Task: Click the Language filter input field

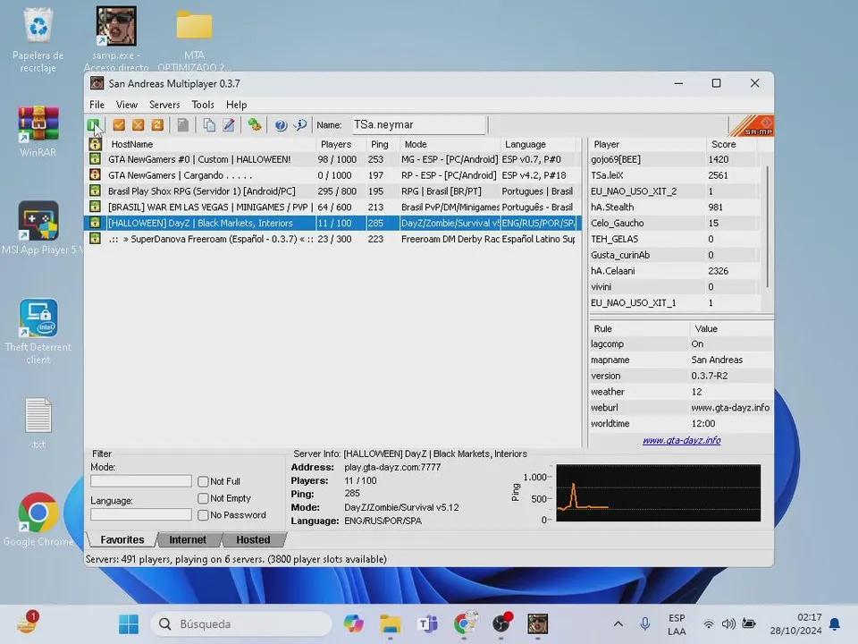Action: pyautogui.click(x=141, y=515)
